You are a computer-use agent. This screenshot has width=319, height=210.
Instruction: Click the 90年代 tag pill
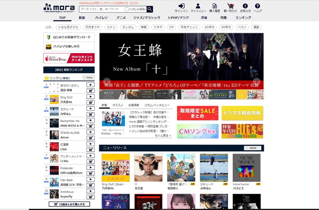(226, 27)
